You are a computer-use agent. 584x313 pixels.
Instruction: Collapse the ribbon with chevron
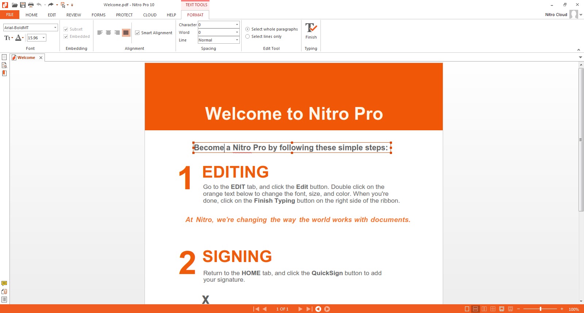click(579, 49)
